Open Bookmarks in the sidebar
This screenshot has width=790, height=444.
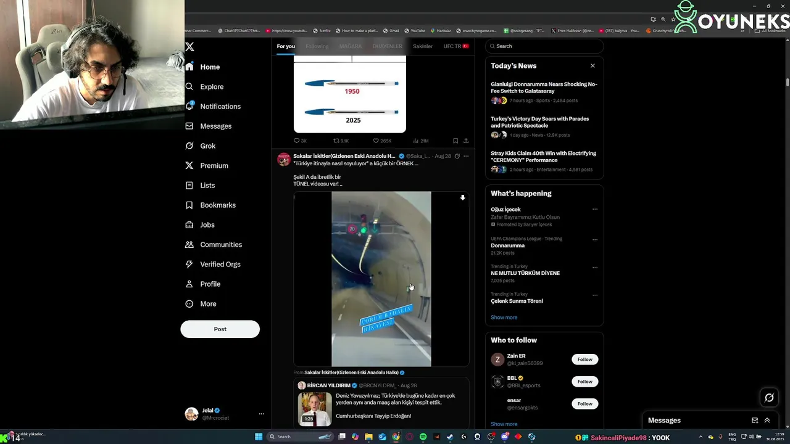coord(210,205)
